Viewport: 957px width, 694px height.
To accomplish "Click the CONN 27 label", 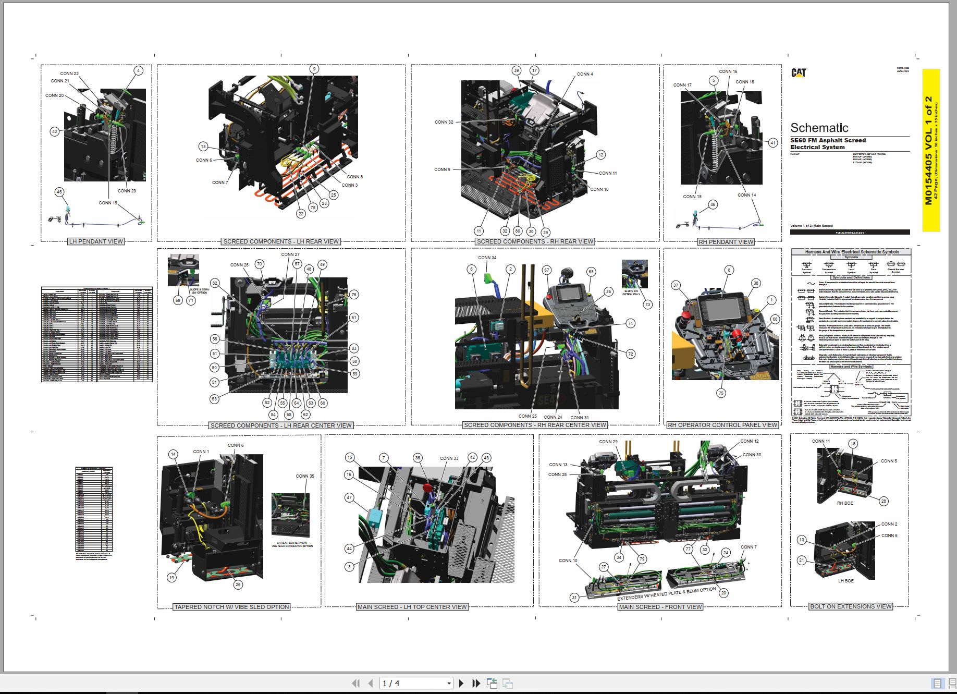I will [x=290, y=254].
